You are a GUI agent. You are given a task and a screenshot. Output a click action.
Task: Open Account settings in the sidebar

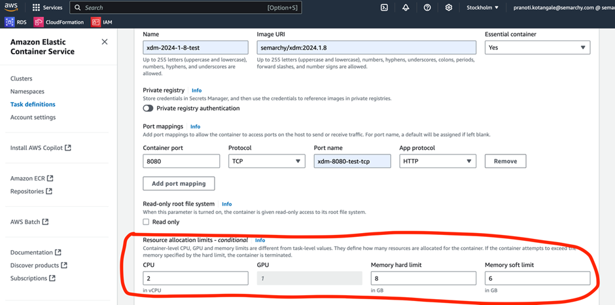coord(33,117)
